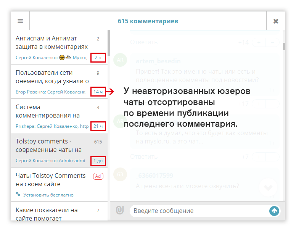
Task: Click the 1 дн timestamp
Action: (98, 161)
